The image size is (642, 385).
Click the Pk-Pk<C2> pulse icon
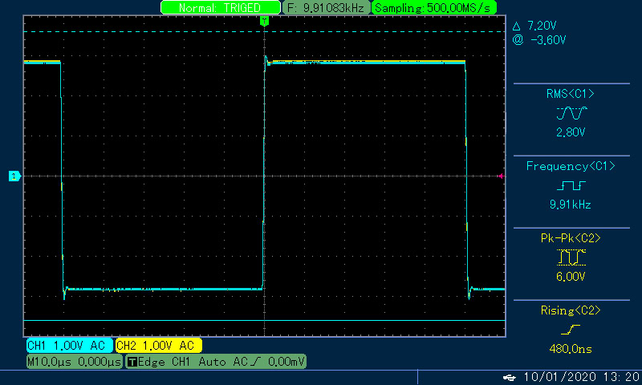click(x=571, y=257)
